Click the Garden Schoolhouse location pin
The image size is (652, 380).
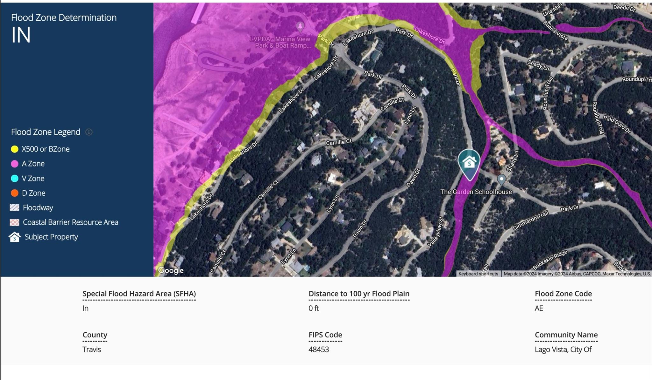pos(501,180)
